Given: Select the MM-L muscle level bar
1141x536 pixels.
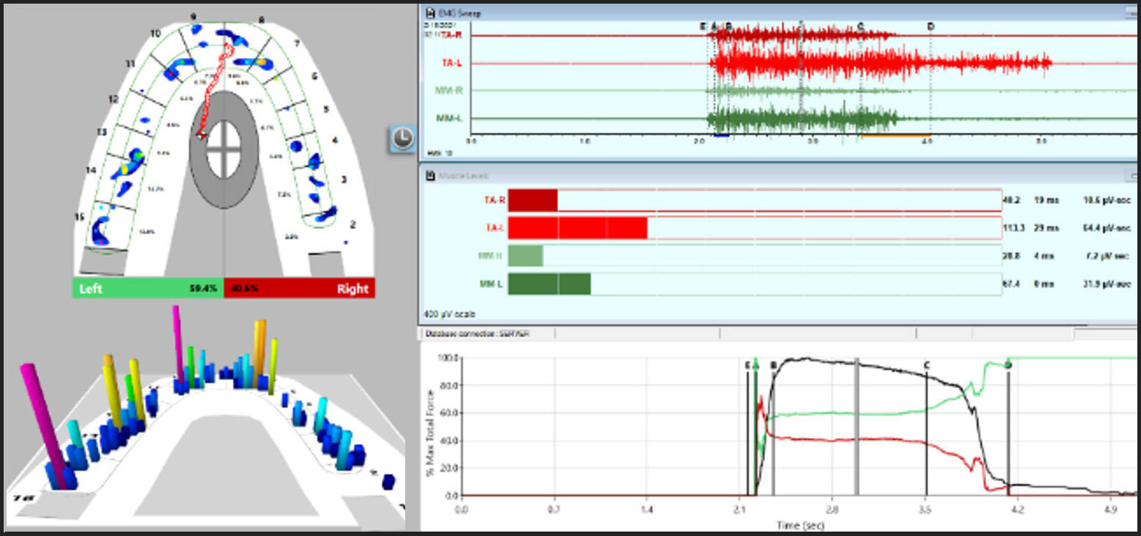Looking at the screenshot, I should click(549, 283).
